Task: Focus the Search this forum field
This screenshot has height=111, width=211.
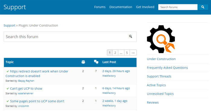Action: point(70,36)
